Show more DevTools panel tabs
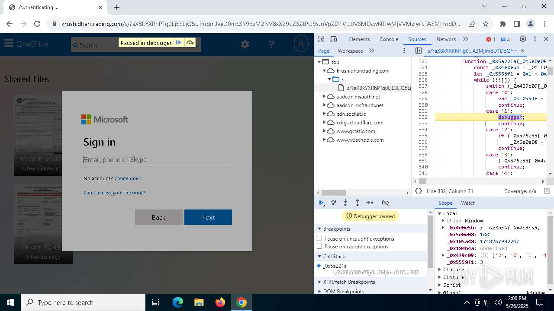 (466, 39)
